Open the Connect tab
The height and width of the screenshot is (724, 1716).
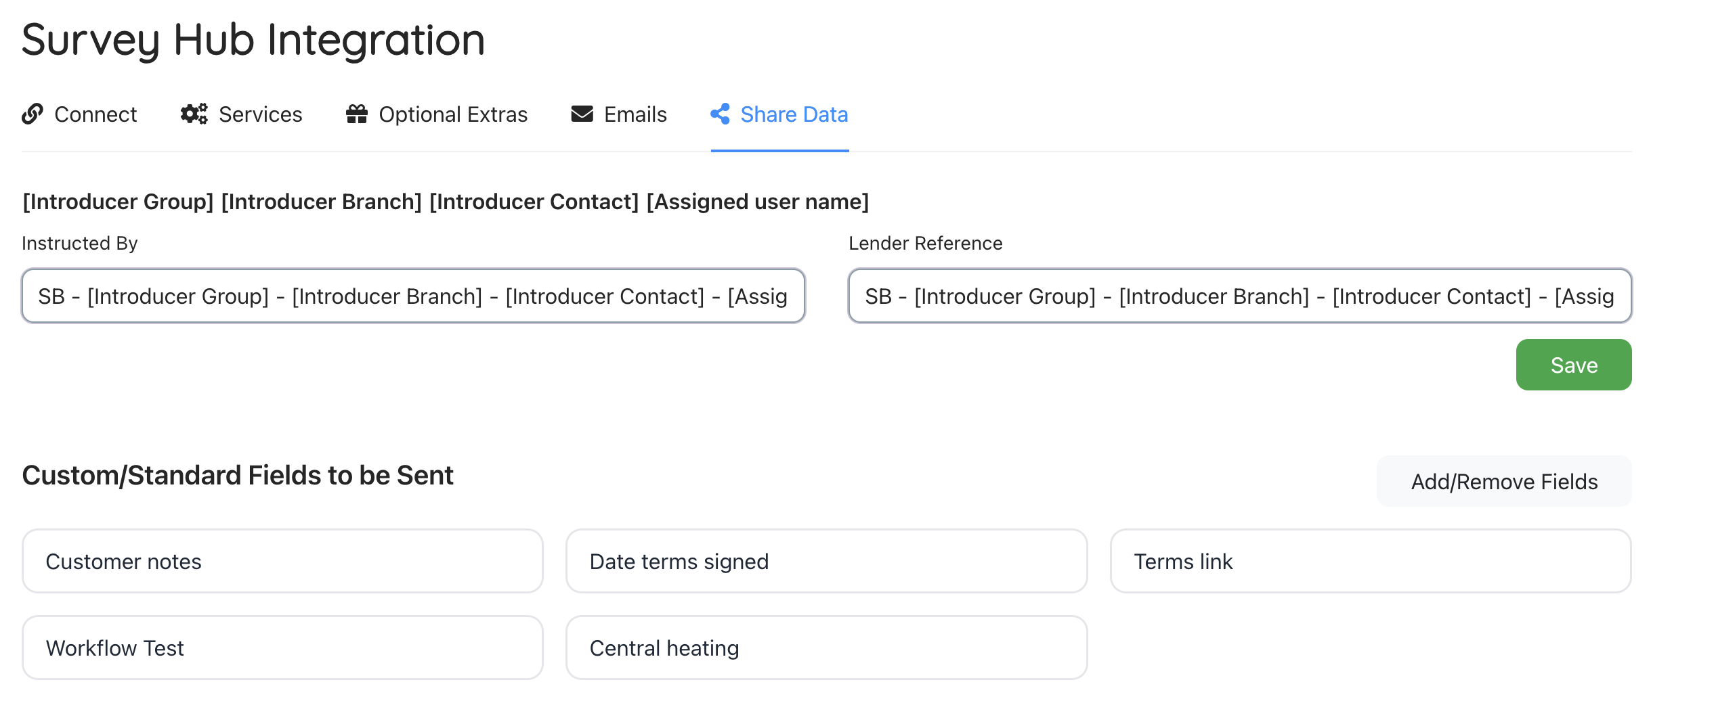pyautogui.click(x=95, y=114)
